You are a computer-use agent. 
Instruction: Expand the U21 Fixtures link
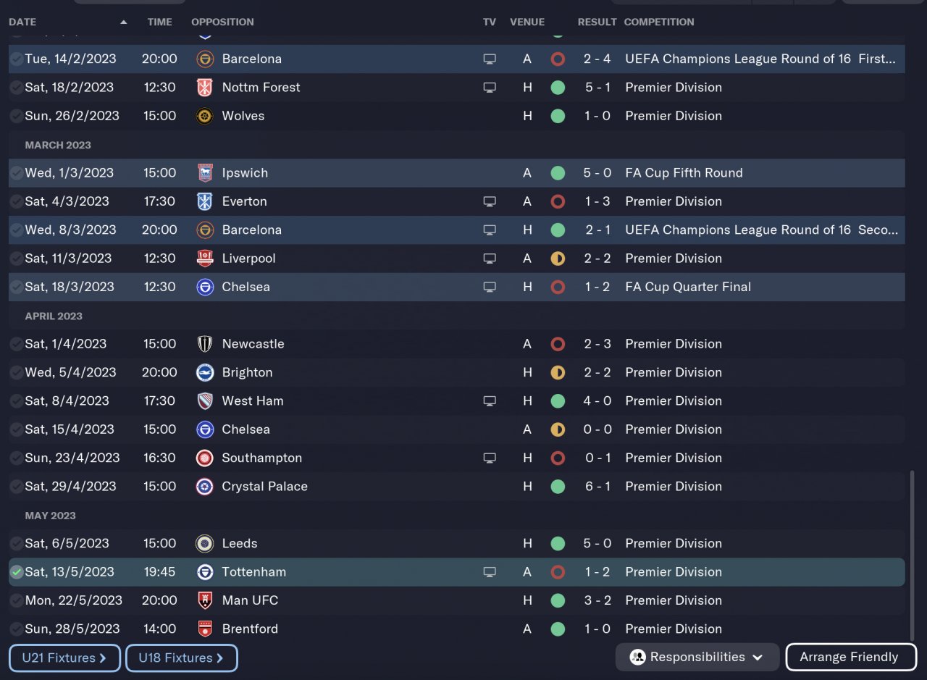pyautogui.click(x=64, y=658)
